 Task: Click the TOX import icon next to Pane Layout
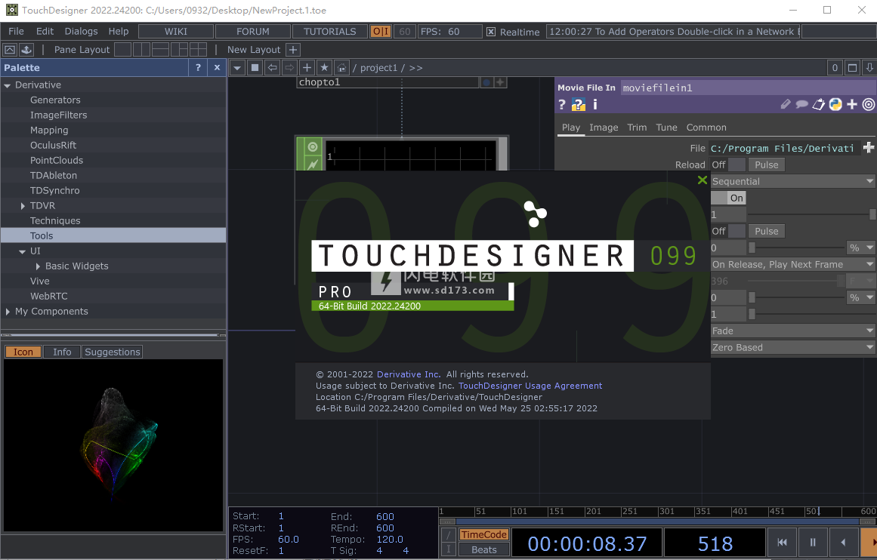(x=26, y=50)
